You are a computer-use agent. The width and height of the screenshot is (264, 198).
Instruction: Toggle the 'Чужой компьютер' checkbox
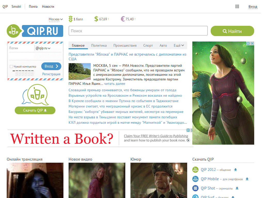pos(11,67)
